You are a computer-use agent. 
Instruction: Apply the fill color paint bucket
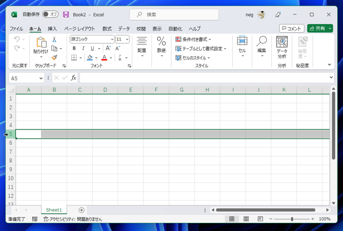tap(90, 57)
